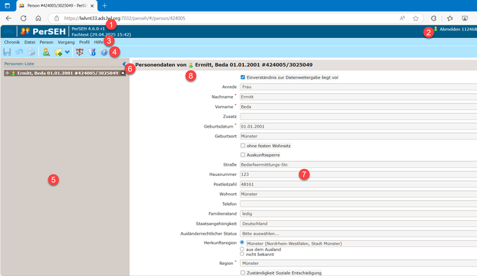Screen dimensions: 477x276
Task: Enable the ohne festen Wohnsitz checkbox
Action: coord(242,146)
